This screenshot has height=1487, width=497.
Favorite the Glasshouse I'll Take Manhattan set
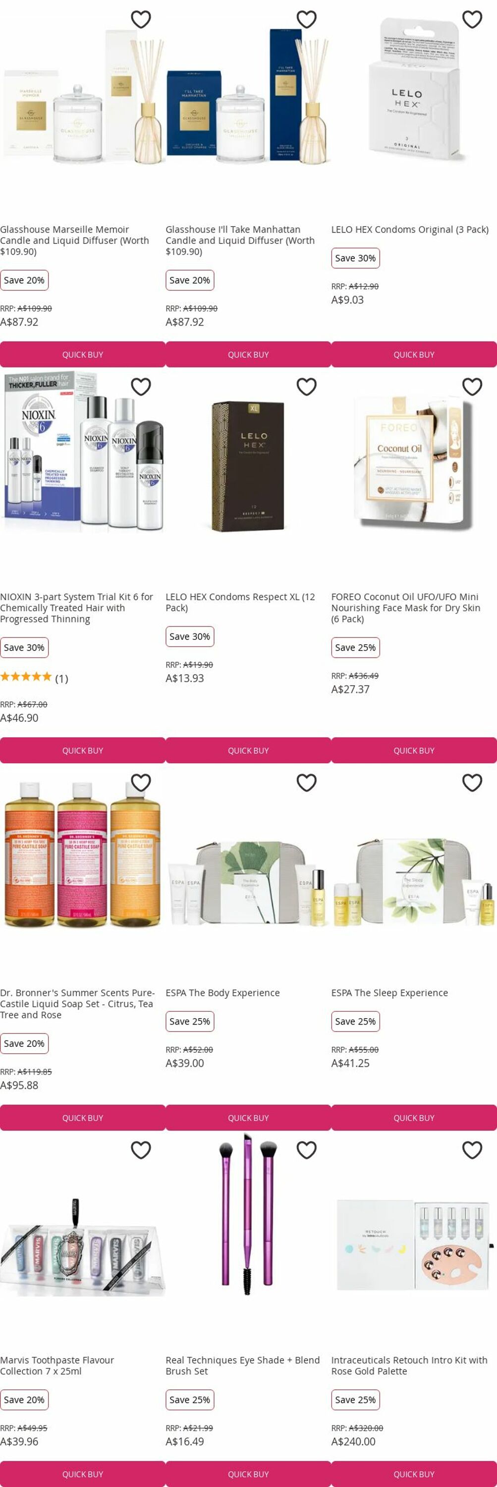tap(307, 20)
